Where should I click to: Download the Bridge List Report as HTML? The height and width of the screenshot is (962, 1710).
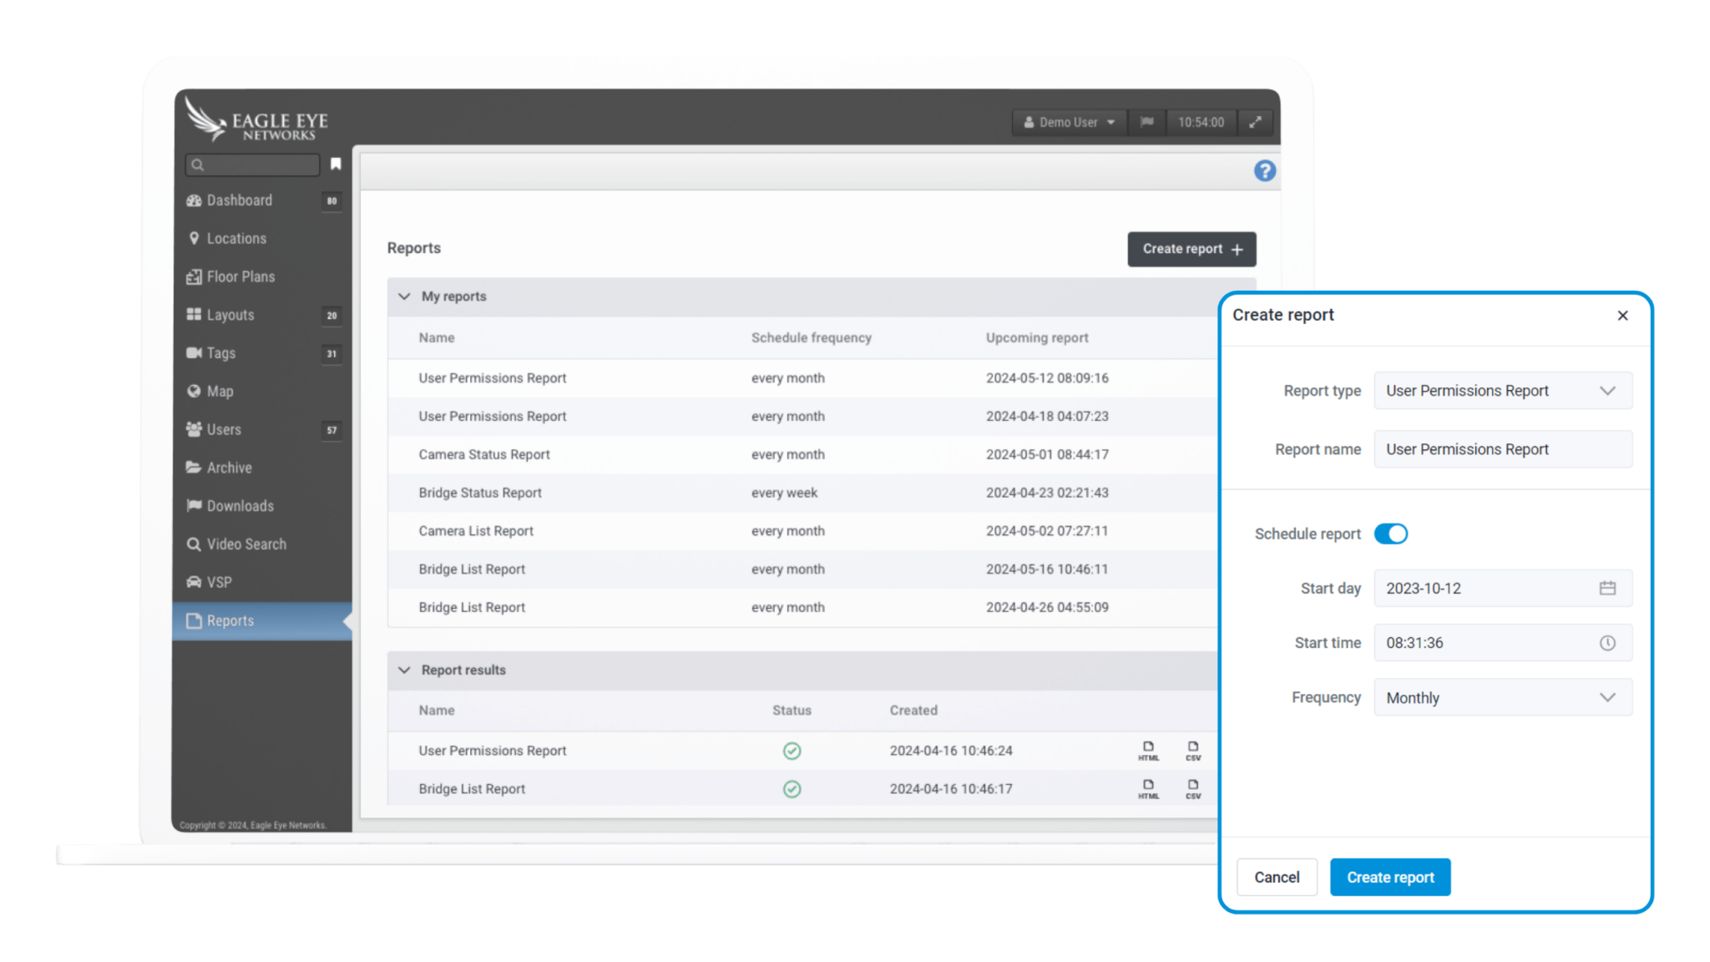point(1148,788)
